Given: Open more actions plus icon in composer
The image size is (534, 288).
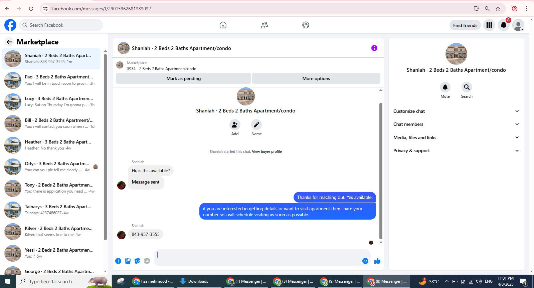Looking at the screenshot, I should click(118, 261).
